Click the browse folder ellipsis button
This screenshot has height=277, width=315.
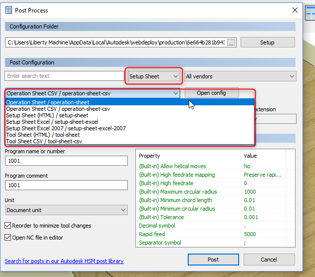point(231,42)
